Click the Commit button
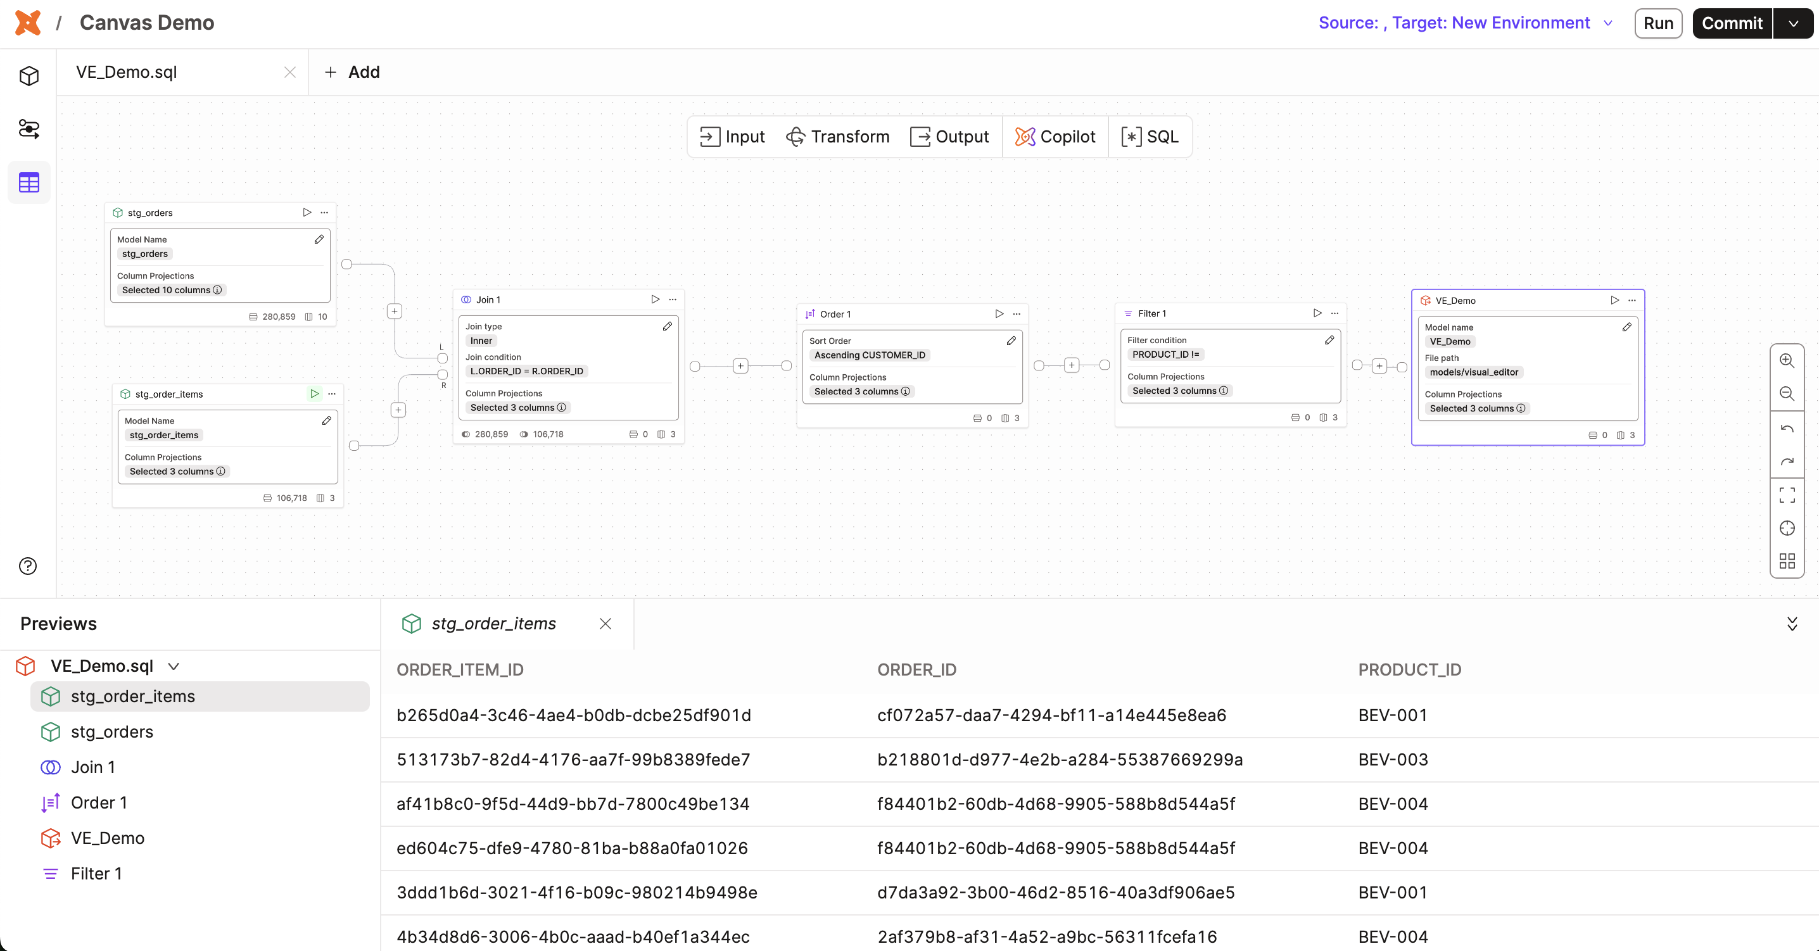The height and width of the screenshot is (951, 1819). [x=1731, y=23]
